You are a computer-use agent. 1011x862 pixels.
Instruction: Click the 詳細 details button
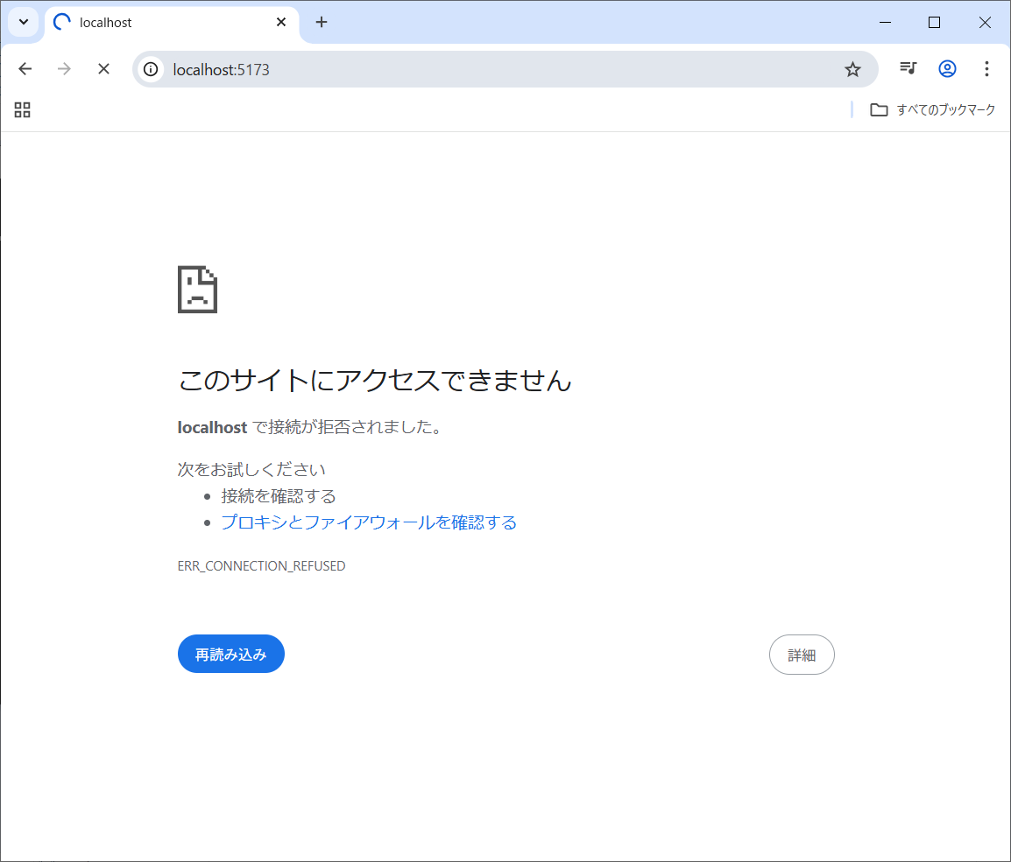pos(801,655)
